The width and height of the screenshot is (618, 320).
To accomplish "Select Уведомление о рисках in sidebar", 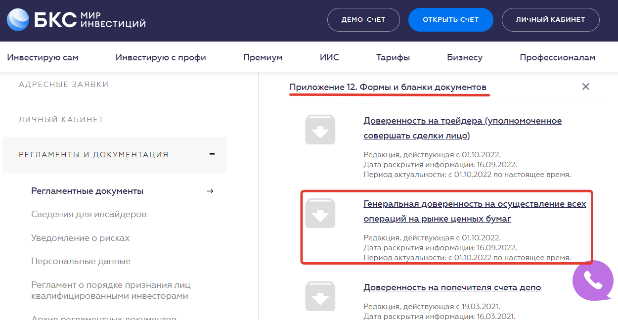I will click(x=80, y=238).
